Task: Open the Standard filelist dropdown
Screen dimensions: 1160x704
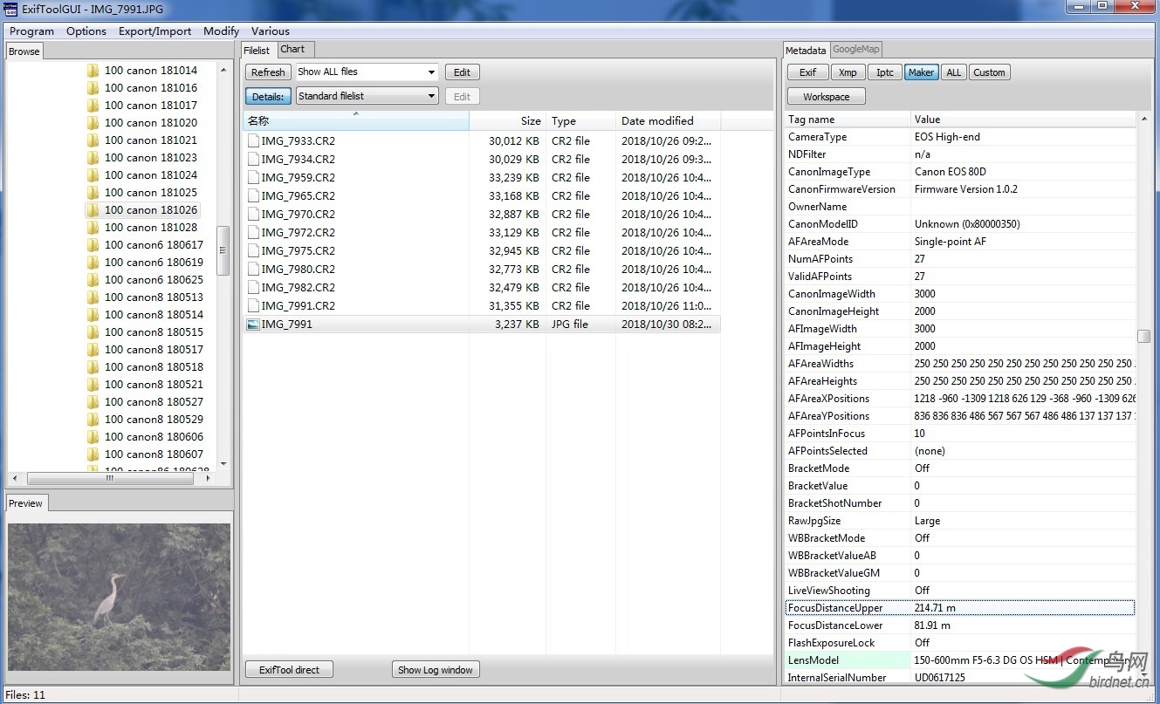Action: pyautogui.click(x=367, y=97)
